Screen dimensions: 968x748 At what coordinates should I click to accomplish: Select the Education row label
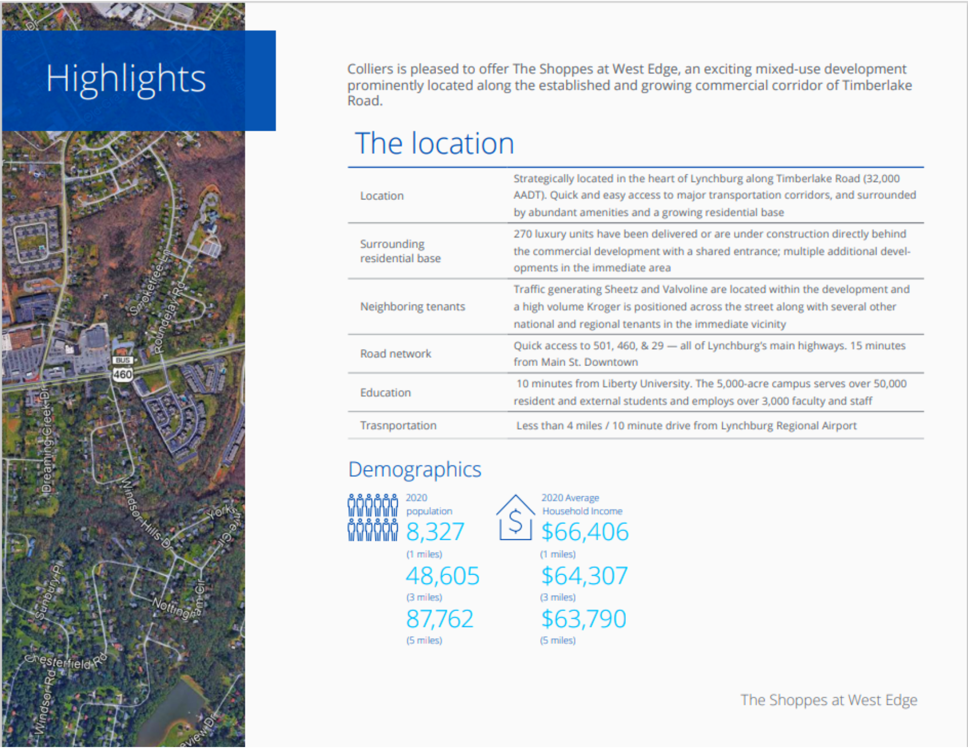tap(385, 393)
